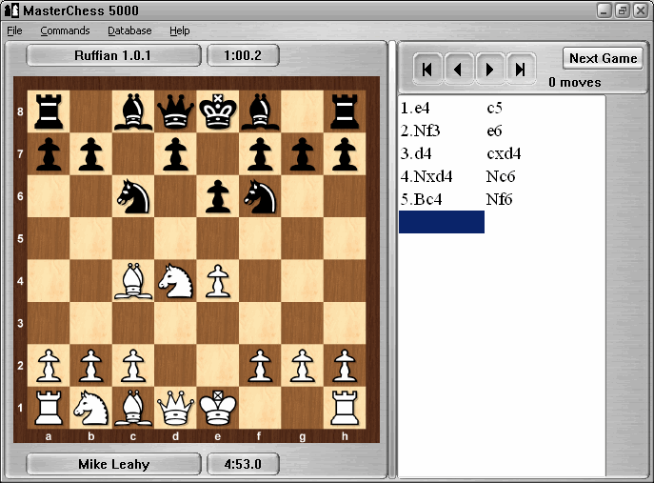
Task: Step forward one move
Action: click(489, 69)
